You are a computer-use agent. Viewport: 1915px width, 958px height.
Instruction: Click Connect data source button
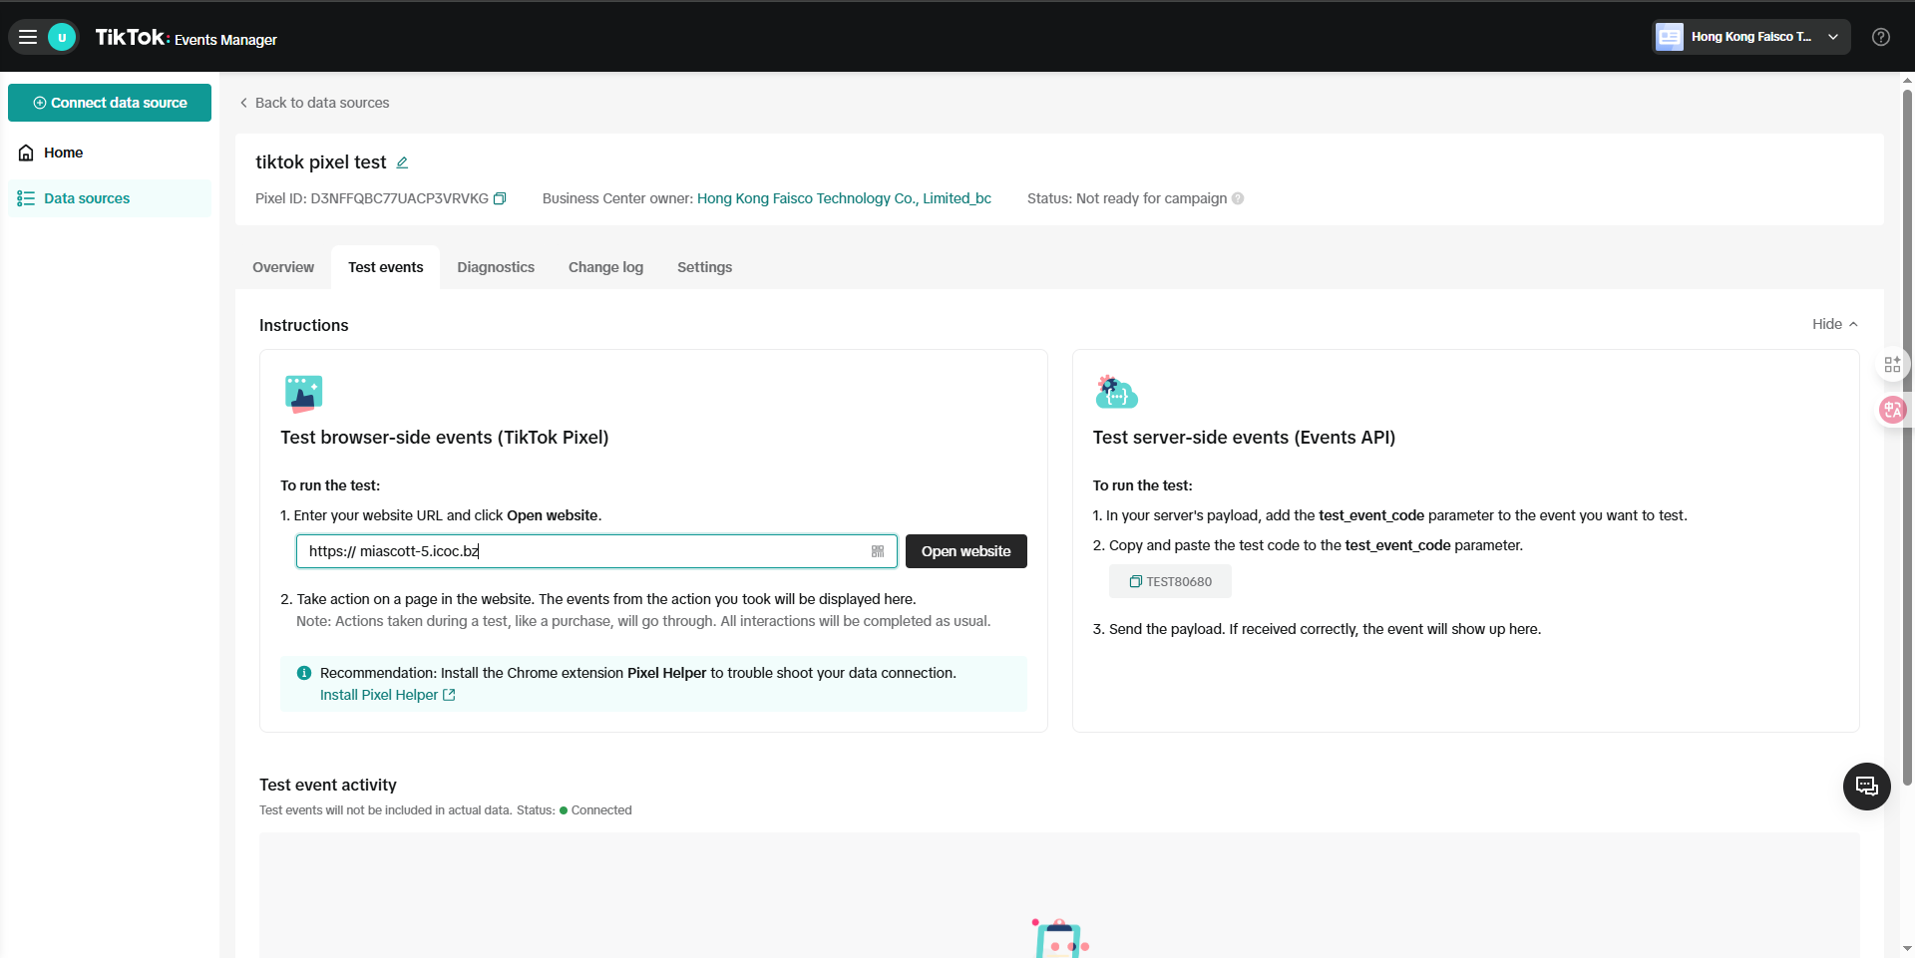coord(110,103)
